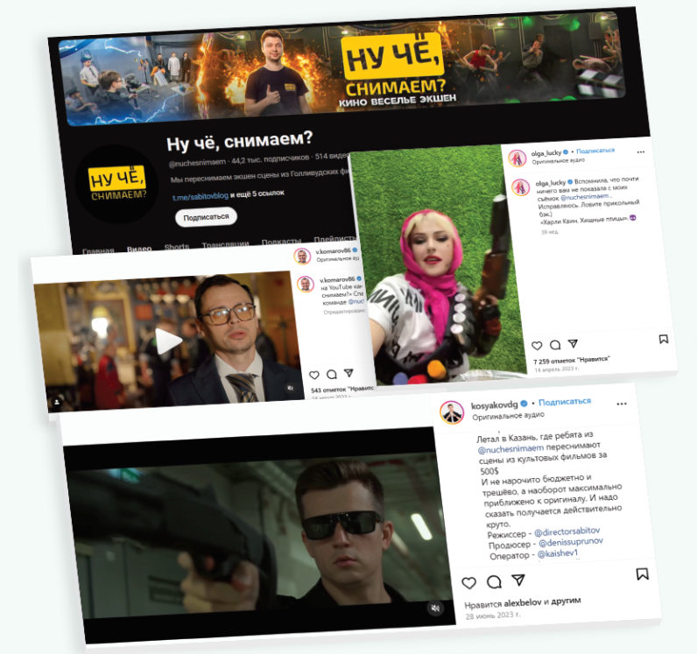Open the @denissuprunov mention

571,543
